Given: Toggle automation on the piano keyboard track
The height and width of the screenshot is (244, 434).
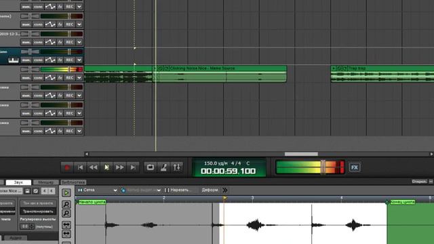Looking at the screenshot, I should (50, 60).
